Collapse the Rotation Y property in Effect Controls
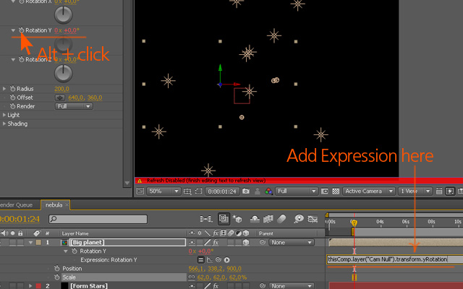The height and width of the screenshot is (289, 463). [x=13, y=30]
